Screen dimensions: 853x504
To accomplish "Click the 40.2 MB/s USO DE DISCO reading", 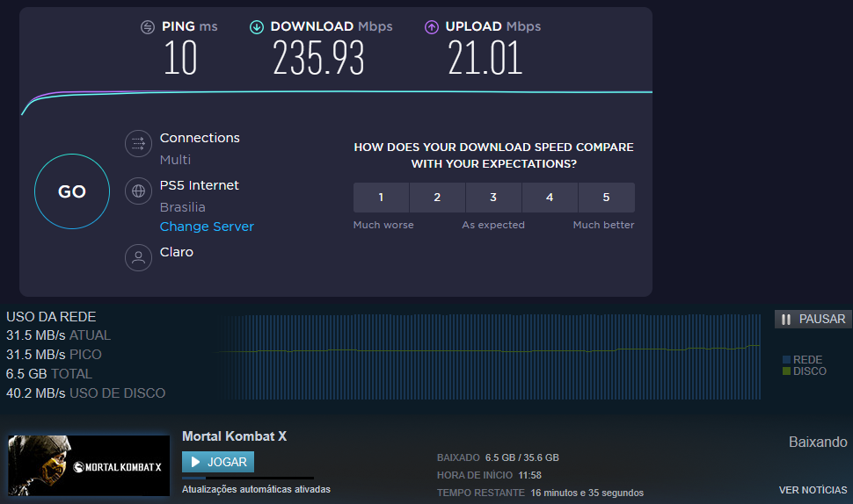I will coord(85,392).
